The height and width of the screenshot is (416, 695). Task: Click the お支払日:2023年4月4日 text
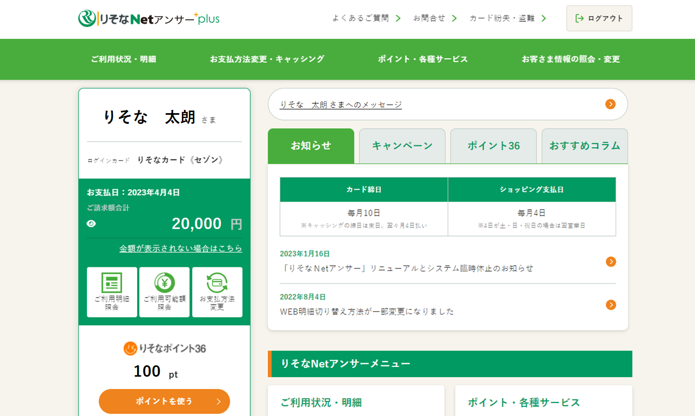point(133,192)
